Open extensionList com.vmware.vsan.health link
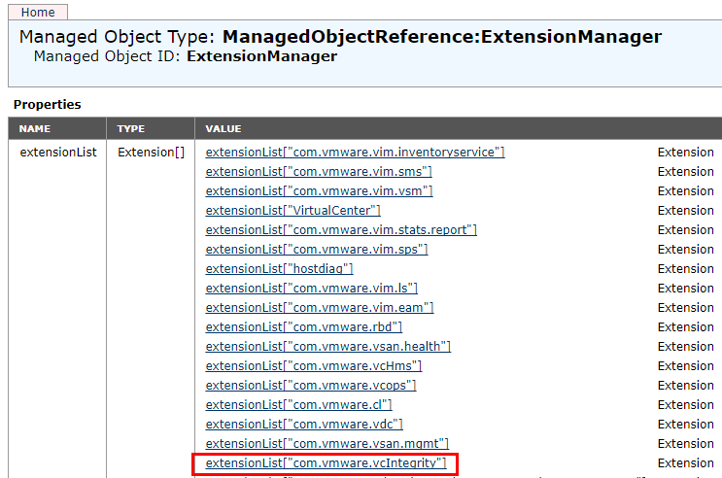 (x=327, y=346)
